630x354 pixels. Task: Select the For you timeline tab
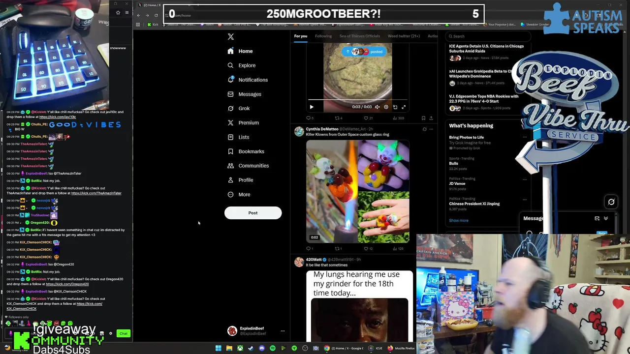[x=301, y=36]
